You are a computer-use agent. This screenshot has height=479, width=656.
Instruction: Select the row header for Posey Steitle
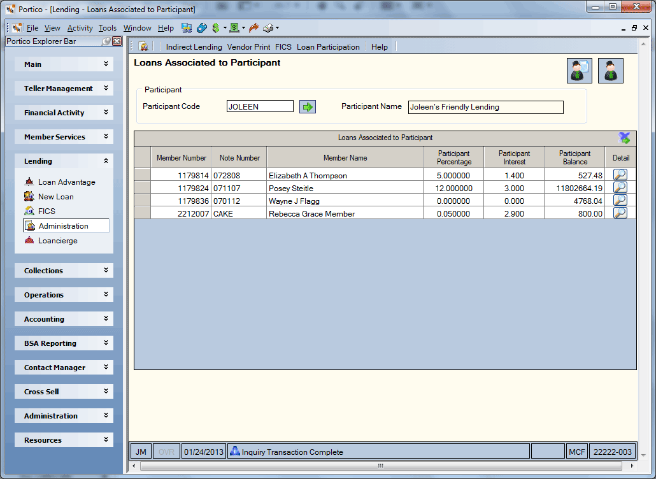click(142, 187)
